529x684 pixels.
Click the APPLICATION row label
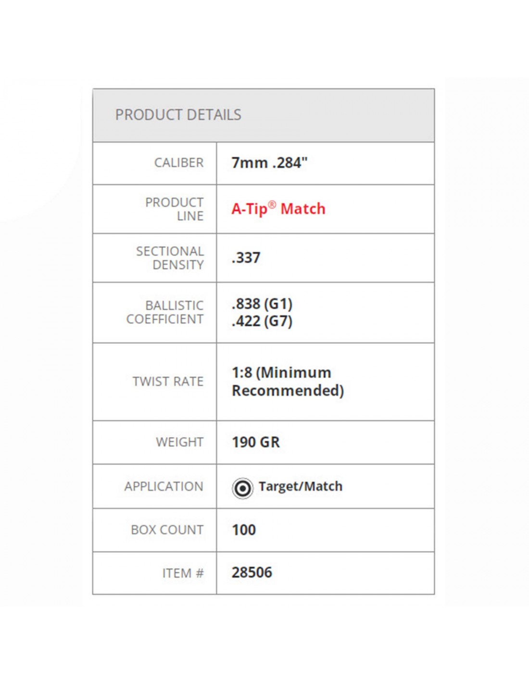[x=164, y=486]
